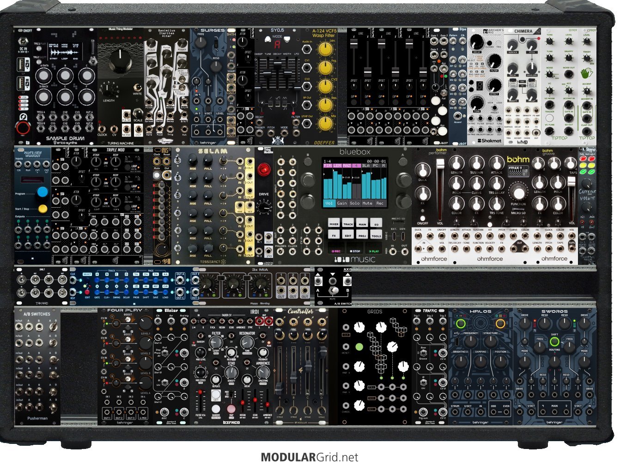
Task: Click knob 2 on the 3x MIA module
Action: [233, 284]
